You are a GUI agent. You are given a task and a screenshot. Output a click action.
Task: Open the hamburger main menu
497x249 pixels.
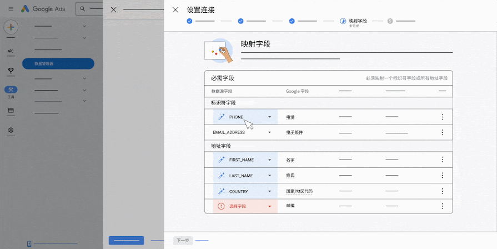point(11,9)
